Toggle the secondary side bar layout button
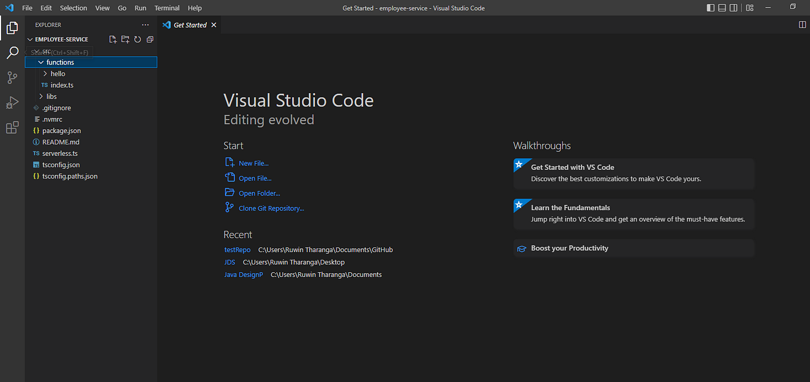The image size is (810, 382). (734, 8)
